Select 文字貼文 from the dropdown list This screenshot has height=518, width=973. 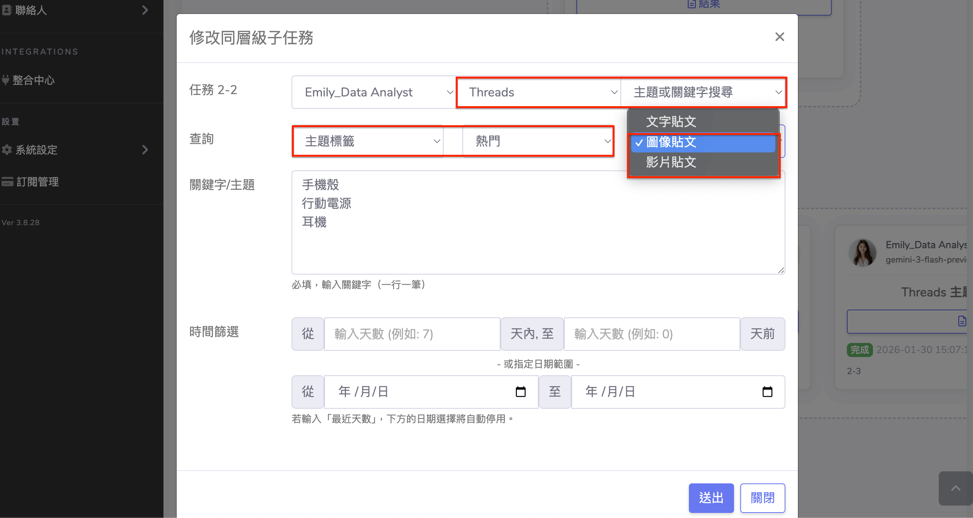[x=671, y=122]
